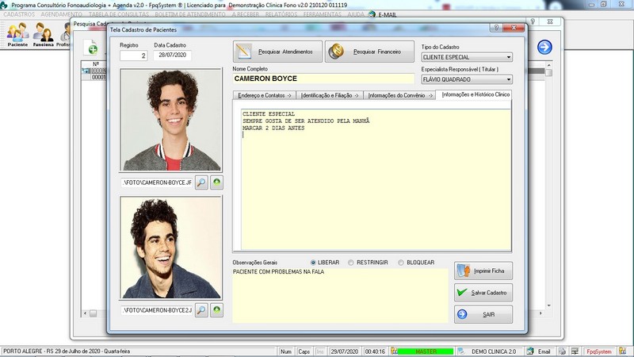Click the Pesquisar Atendimentos notepad icon
The width and height of the screenshot is (634, 357).
244,52
